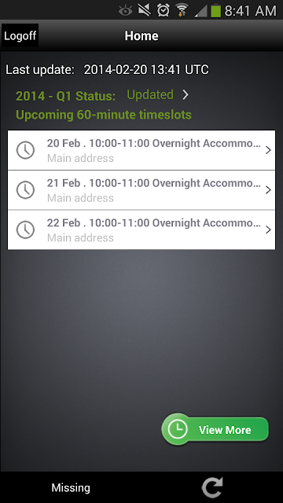
Task: Select 22 Feb Main address timeslot row
Action: tap(141, 229)
